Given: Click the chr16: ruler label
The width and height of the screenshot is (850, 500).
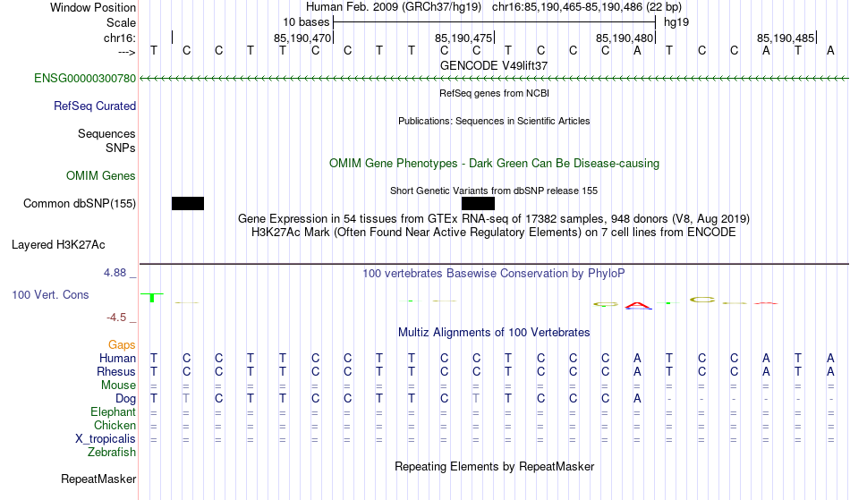Looking at the screenshot, I should click(120, 38).
